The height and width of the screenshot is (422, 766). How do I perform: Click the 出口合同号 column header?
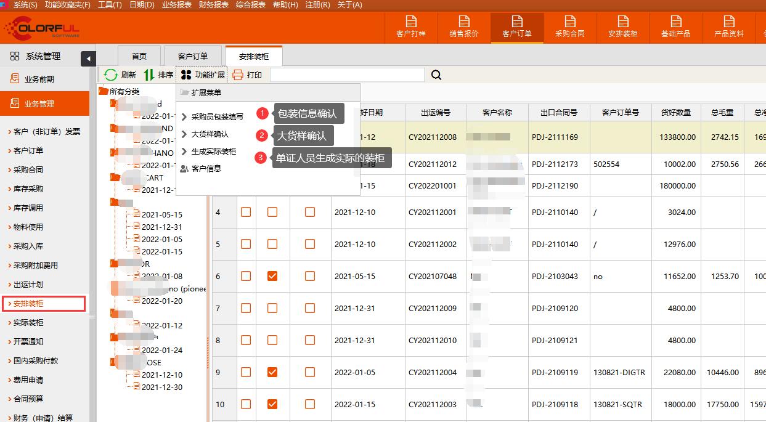click(559, 113)
